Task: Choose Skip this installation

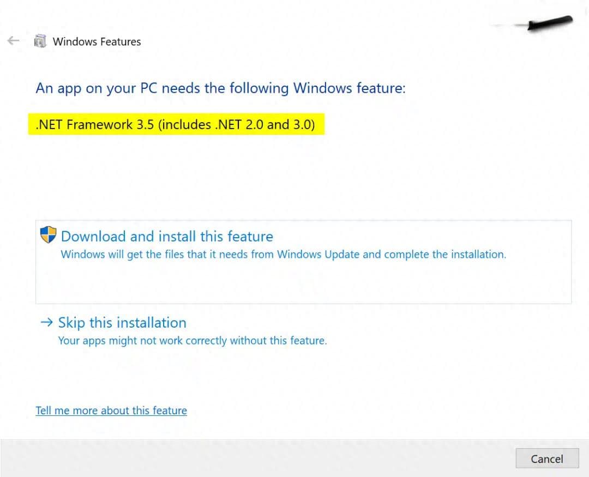Action: coord(122,323)
